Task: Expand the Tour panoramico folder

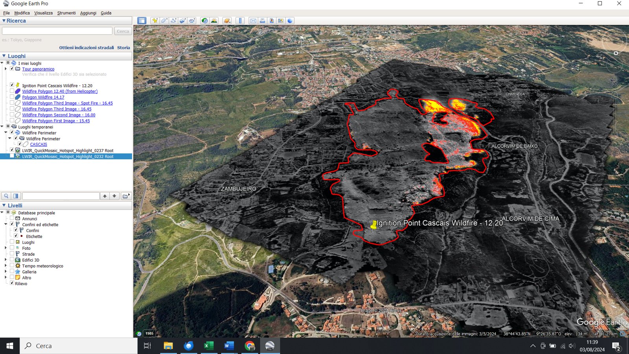Action: coord(6,69)
